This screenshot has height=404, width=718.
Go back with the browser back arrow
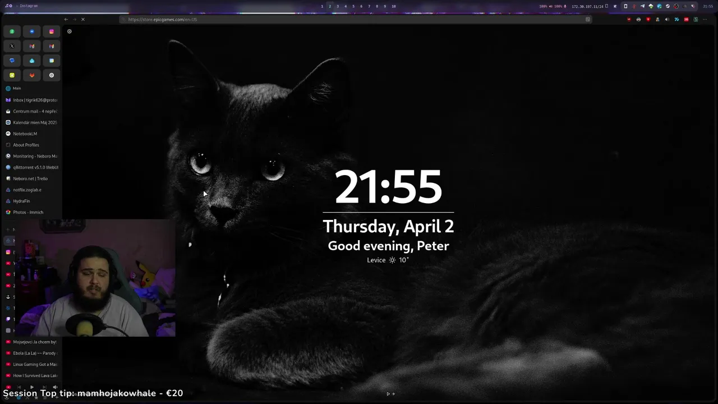pyautogui.click(x=66, y=20)
